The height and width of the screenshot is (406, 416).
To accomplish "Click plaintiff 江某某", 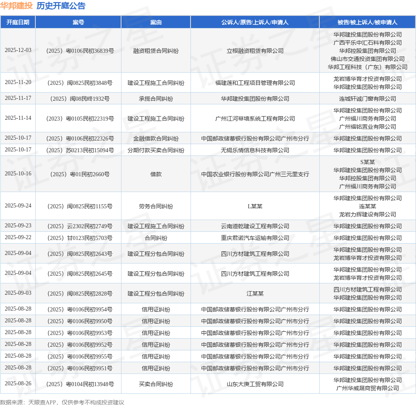I will tap(255, 294).
